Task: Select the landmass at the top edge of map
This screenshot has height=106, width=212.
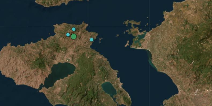Action: pyautogui.click(x=60, y=3)
